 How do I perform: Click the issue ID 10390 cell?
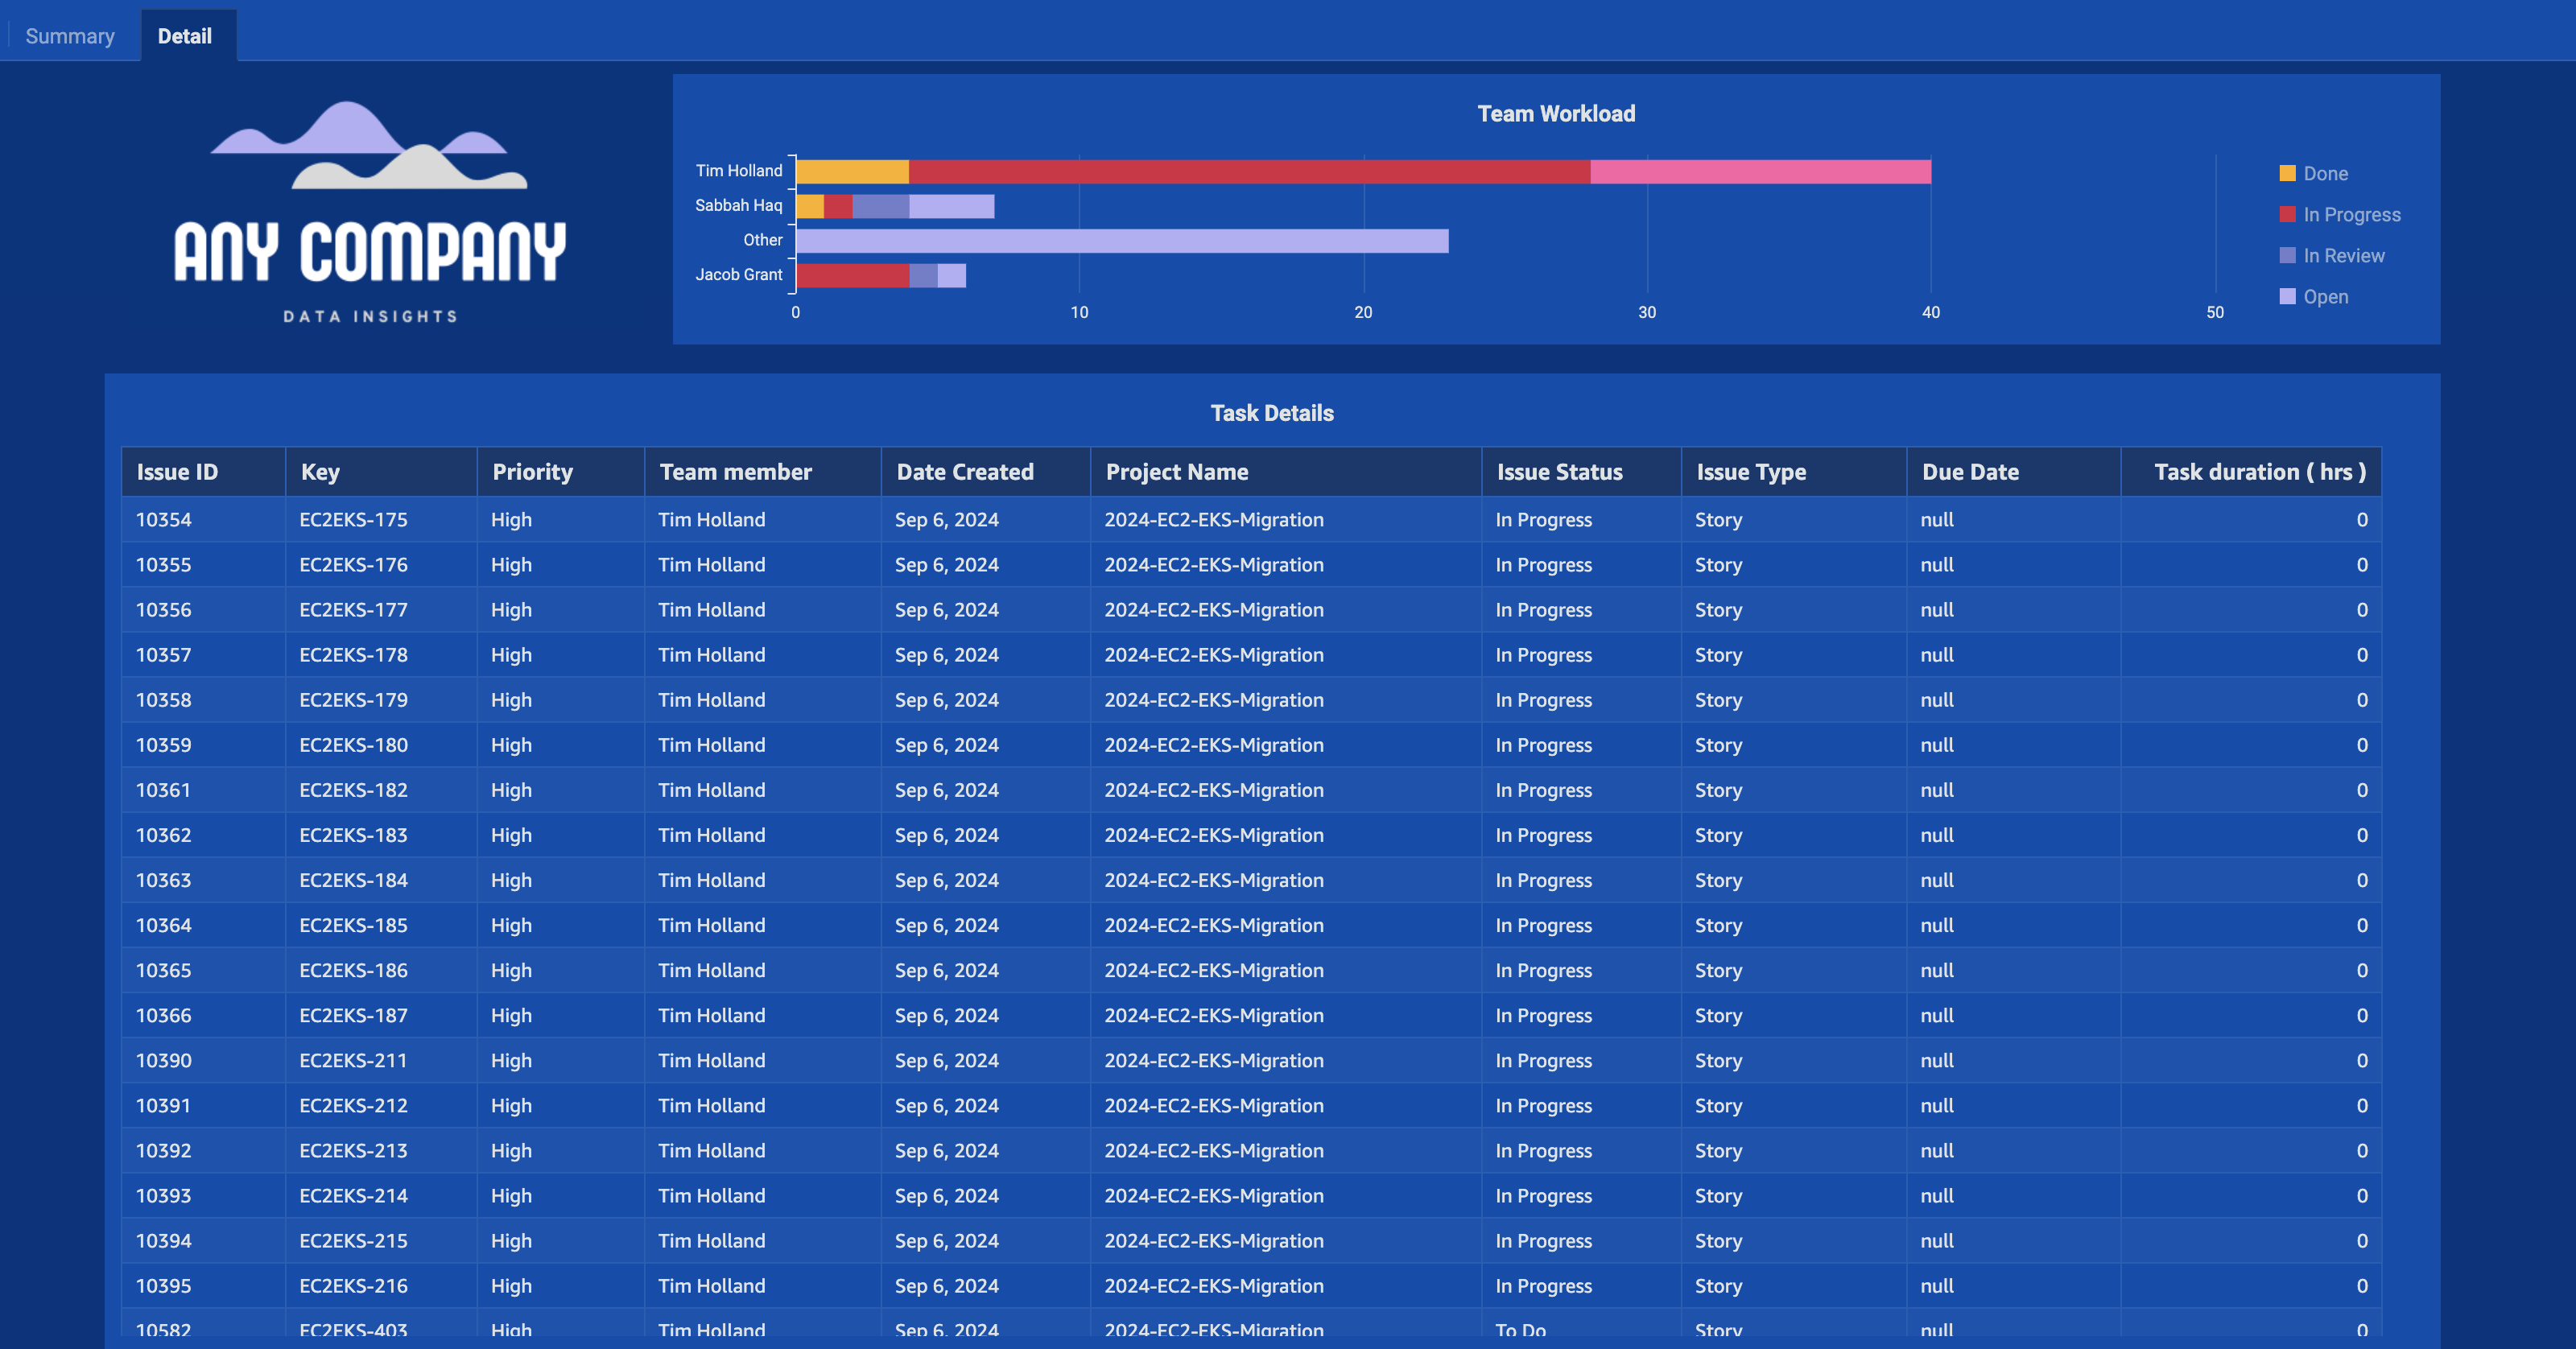coord(164,1061)
